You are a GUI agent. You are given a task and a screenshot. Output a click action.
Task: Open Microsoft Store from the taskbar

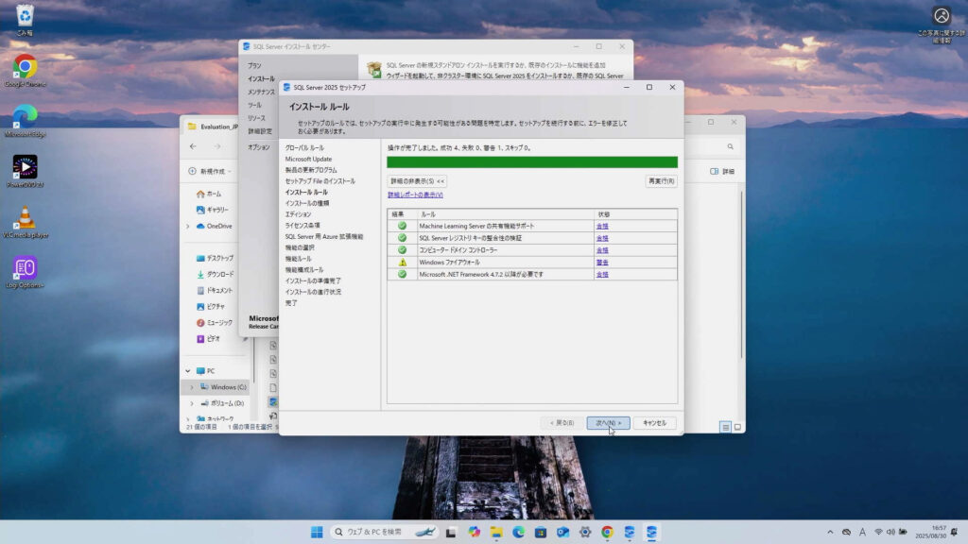[x=541, y=533]
